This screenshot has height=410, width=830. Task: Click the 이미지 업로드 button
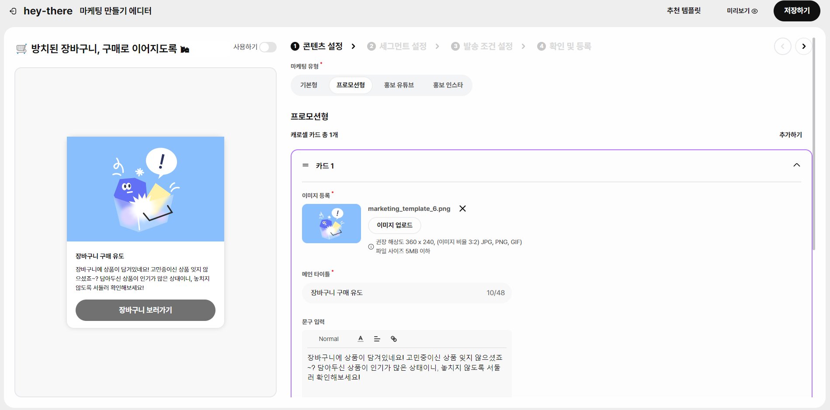click(x=395, y=225)
